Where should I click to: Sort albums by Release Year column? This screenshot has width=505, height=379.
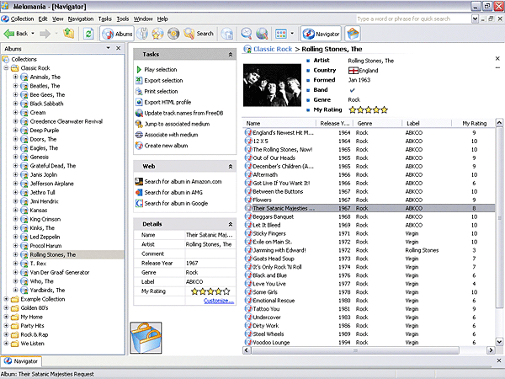[x=334, y=124]
